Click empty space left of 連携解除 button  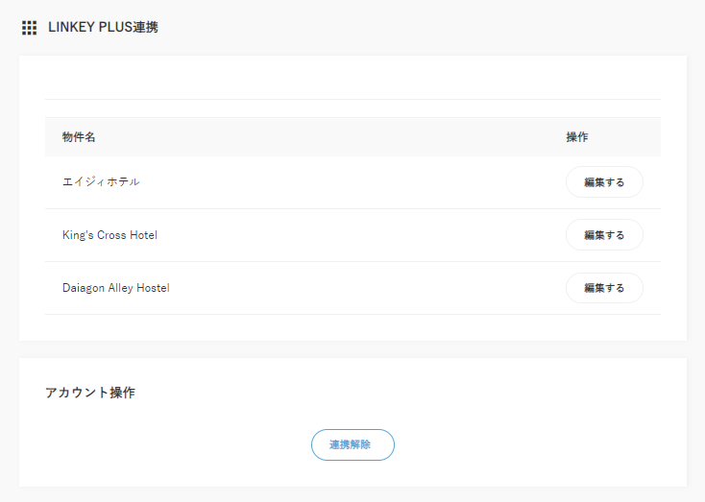[x=173, y=444]
